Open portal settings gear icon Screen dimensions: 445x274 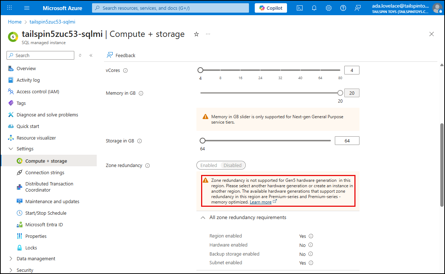329,8
